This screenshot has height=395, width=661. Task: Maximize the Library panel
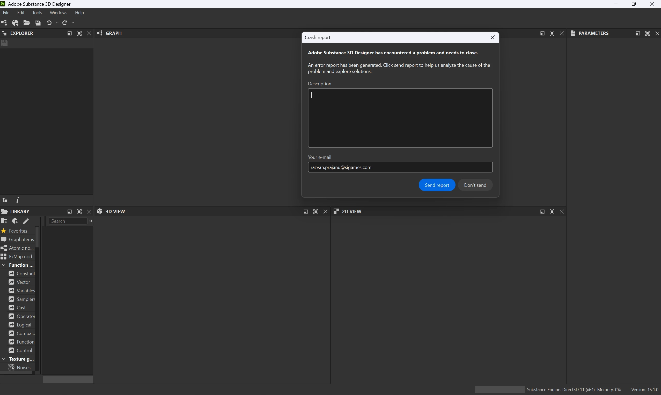coord(79,212)
